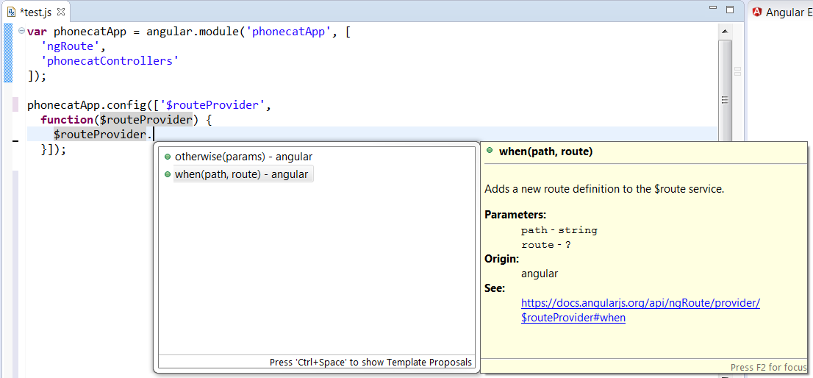Click green icon in the documentation header
The width and height of the screenshot is (813, 378).
[x=490, y=151]
